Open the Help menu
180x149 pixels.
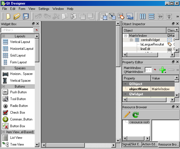[70, 9]
